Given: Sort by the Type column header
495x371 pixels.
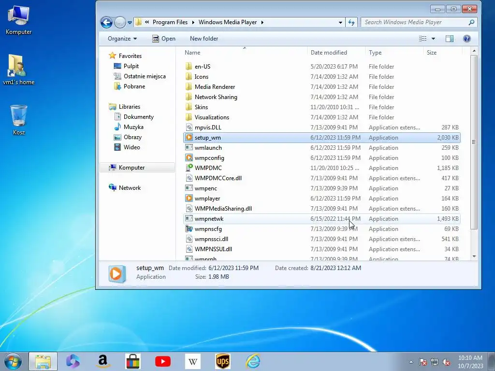Looking at the screenshot, I should pos(394,52).
